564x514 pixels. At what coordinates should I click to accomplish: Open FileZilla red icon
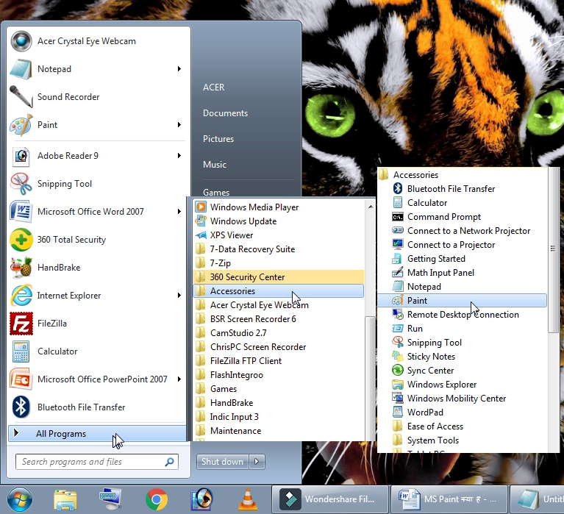point(21,323)
